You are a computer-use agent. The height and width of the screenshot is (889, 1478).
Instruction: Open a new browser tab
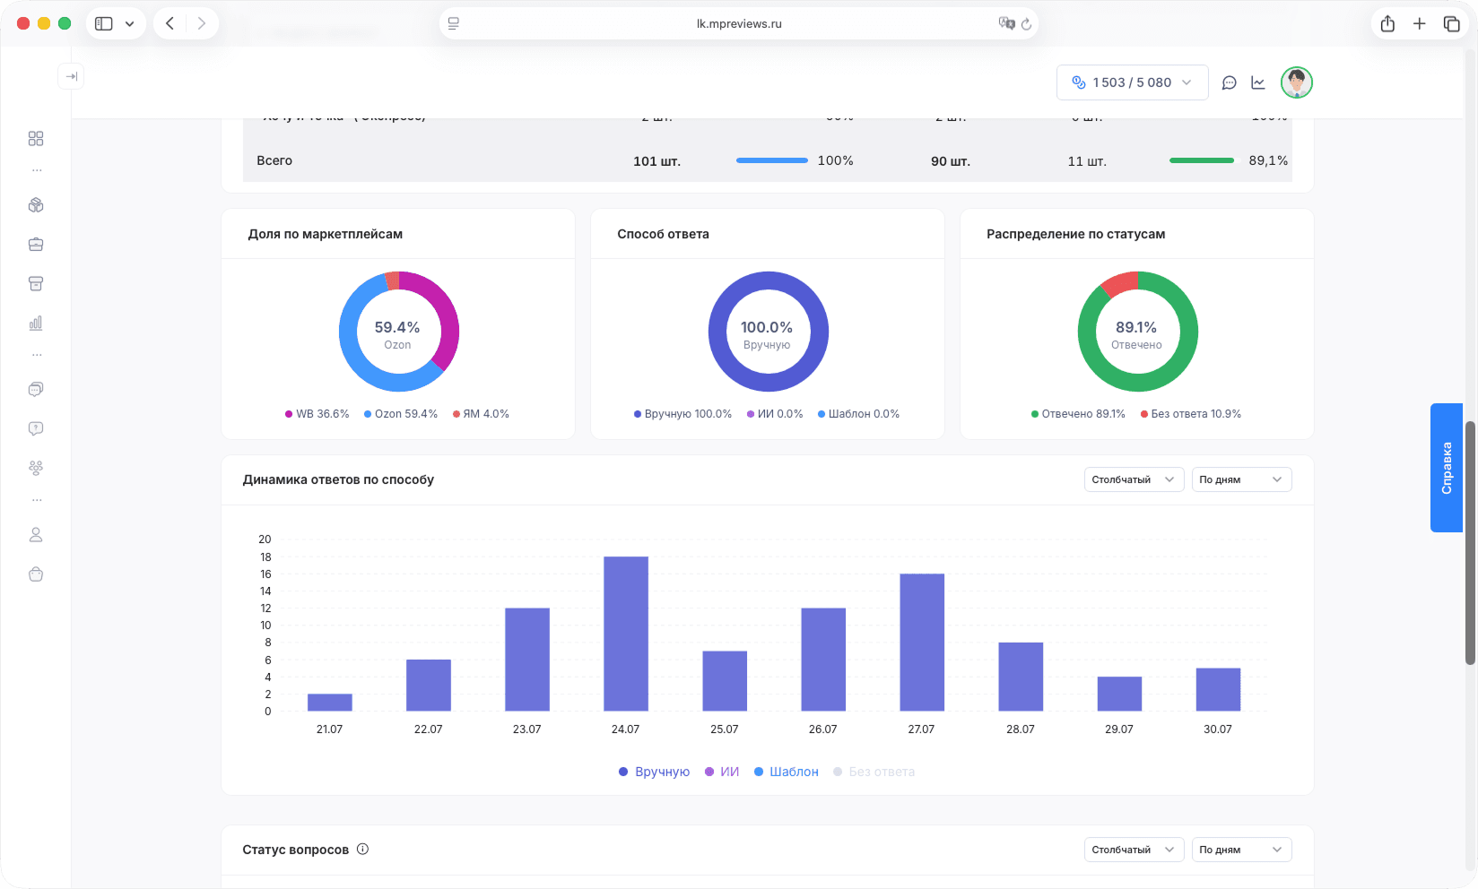[x=1420, y=23]
